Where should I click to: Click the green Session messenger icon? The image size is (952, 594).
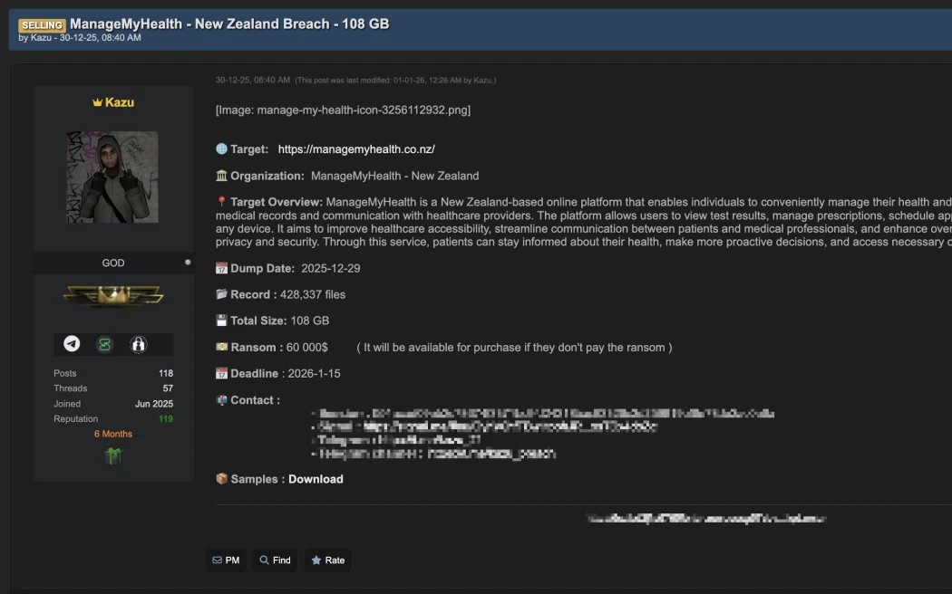pos(105,344)
